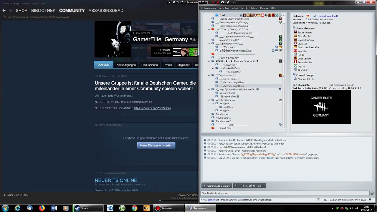Collapse the Team channel group
The width and height of the screenshot is (377, 212).
tap(209, 29)
